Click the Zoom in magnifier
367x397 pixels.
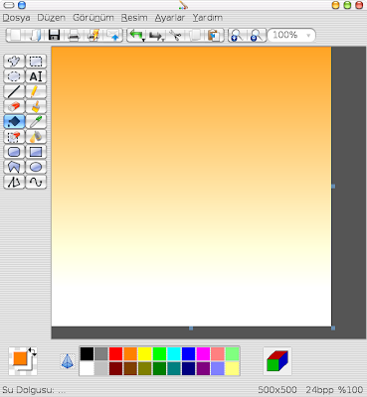(x=237, y=35)
